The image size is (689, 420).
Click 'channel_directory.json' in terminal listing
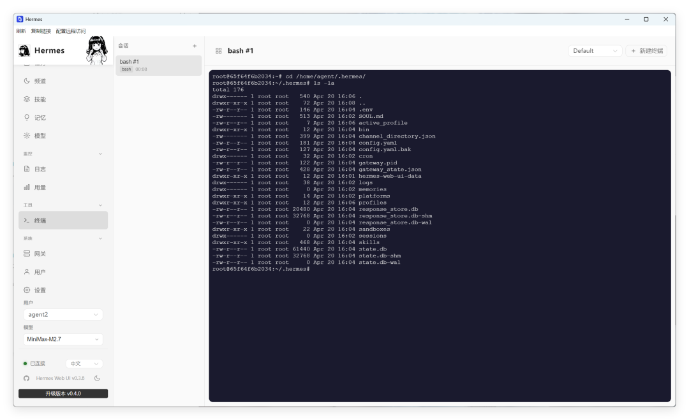(x=397, y=136)
